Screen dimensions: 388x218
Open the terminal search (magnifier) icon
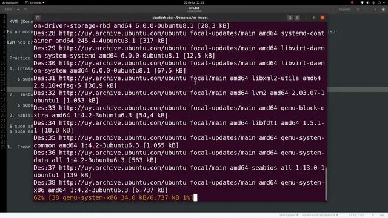(290, 18)
